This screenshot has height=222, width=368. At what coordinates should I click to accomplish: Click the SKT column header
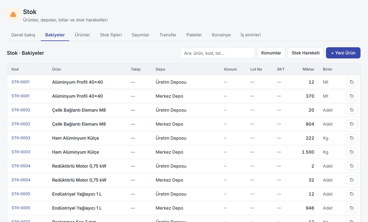point(281,69)
